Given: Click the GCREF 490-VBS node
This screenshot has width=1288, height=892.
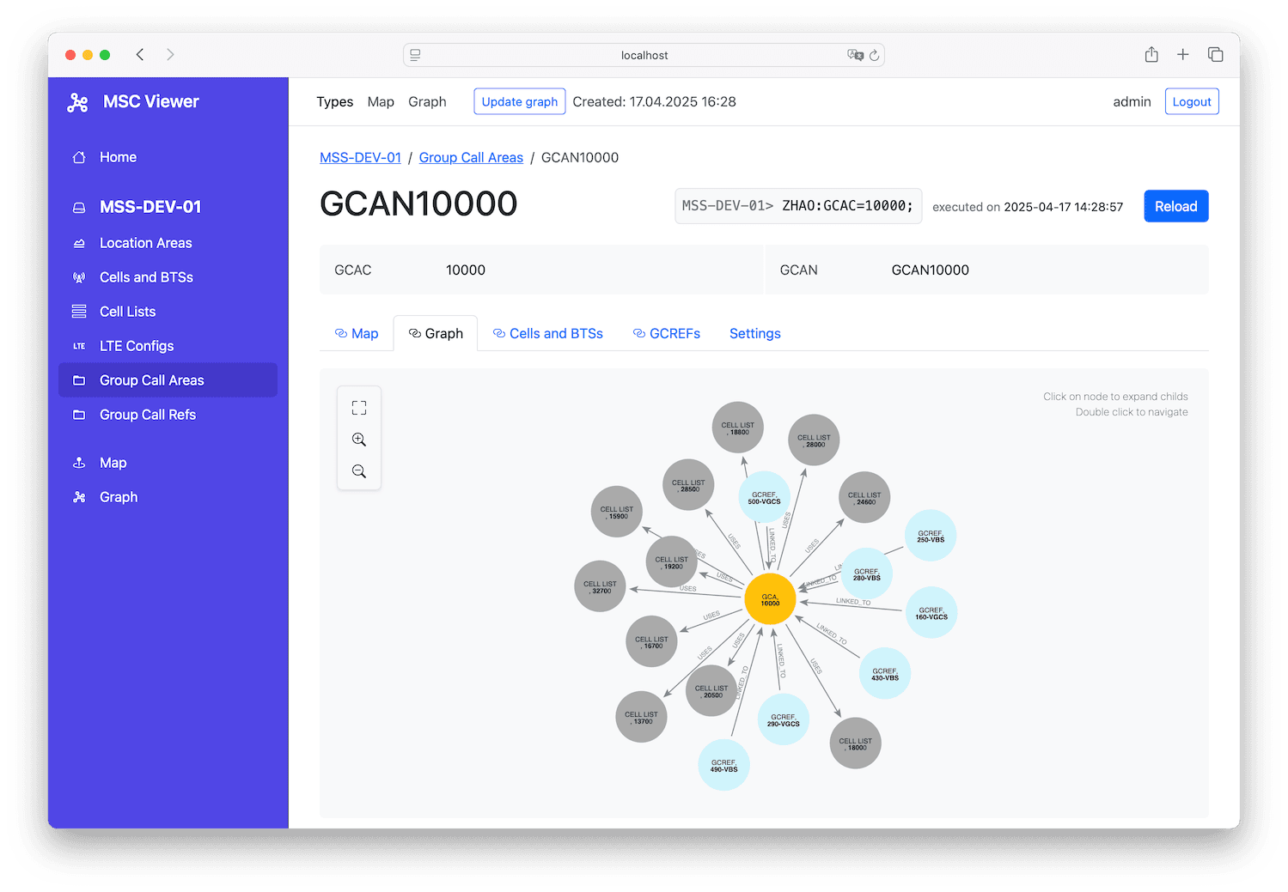Looking at the screenshot, I should (723, 765).
